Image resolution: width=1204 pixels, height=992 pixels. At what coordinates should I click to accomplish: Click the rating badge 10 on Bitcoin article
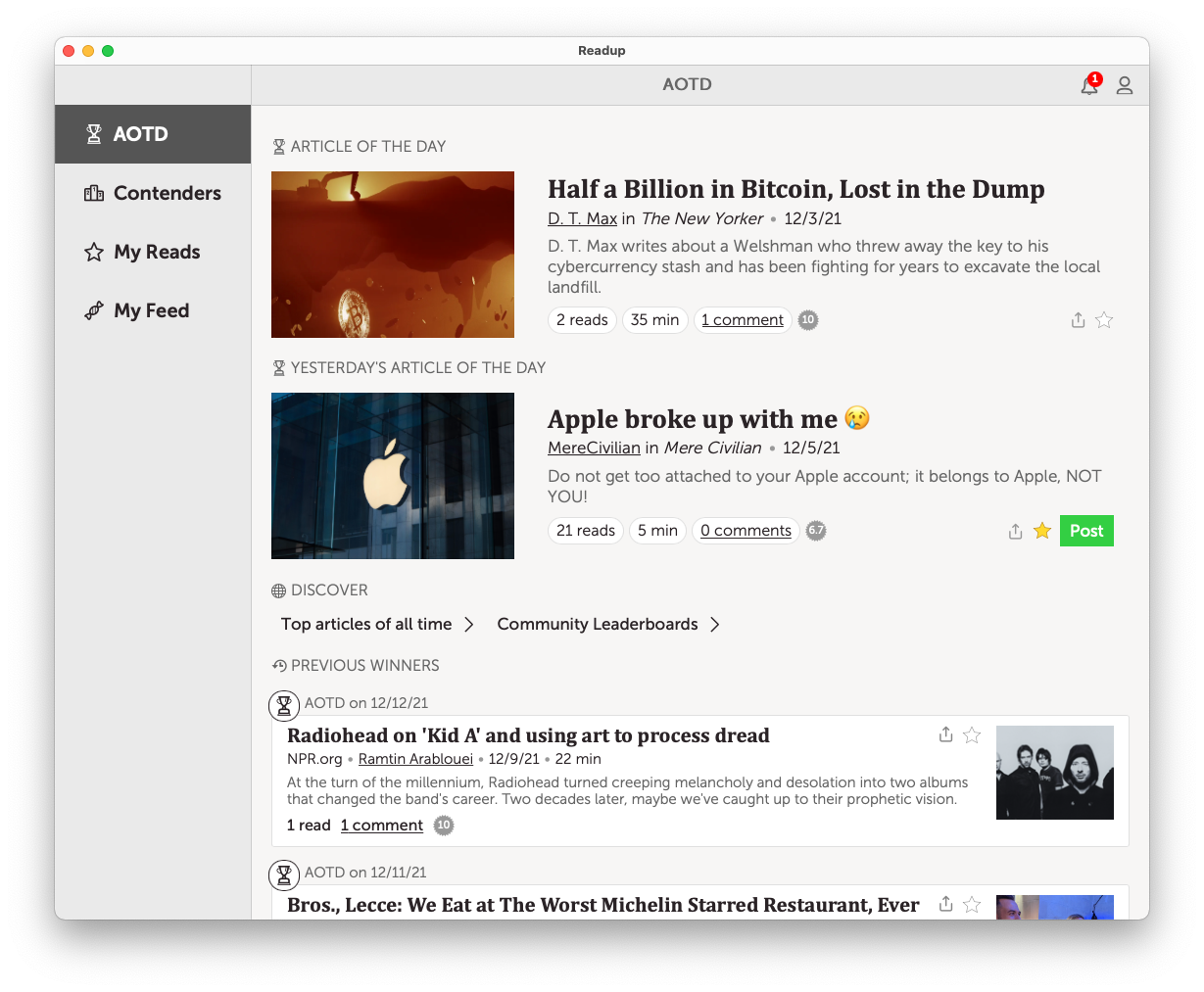[808, 320]
